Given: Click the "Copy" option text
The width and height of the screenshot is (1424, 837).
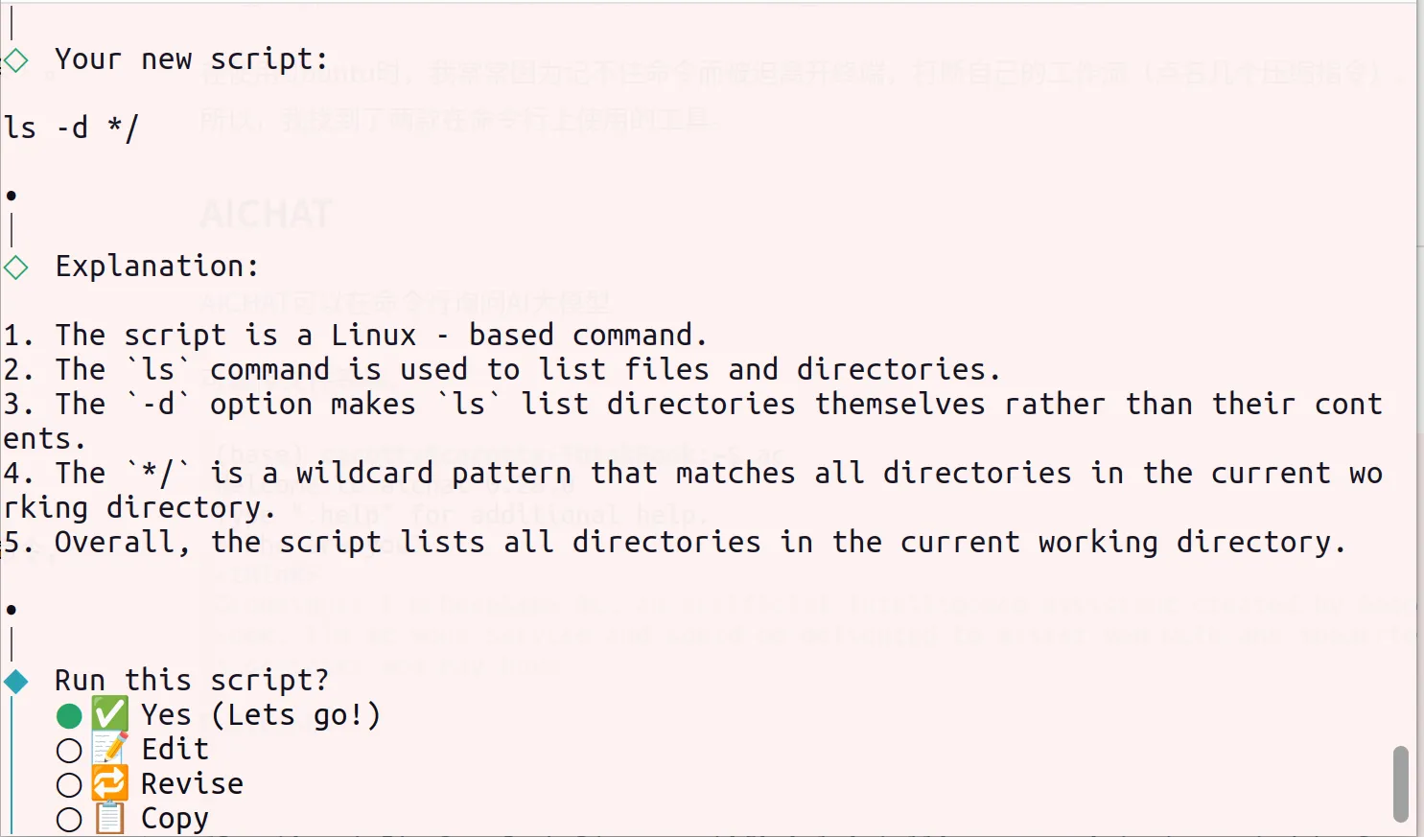Looking at the screenshot, I should [175, 818].
